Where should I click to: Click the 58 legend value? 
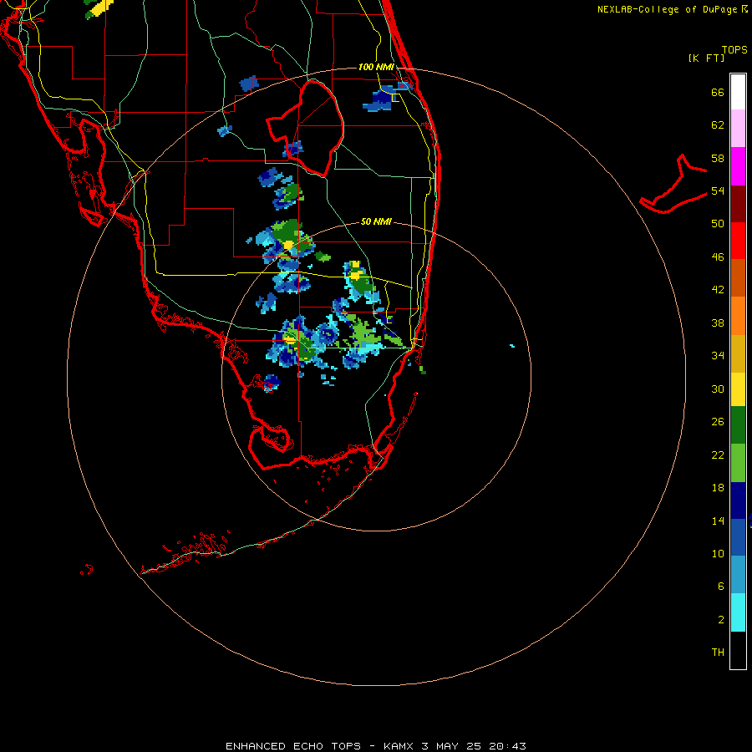(x=718, y=158)
